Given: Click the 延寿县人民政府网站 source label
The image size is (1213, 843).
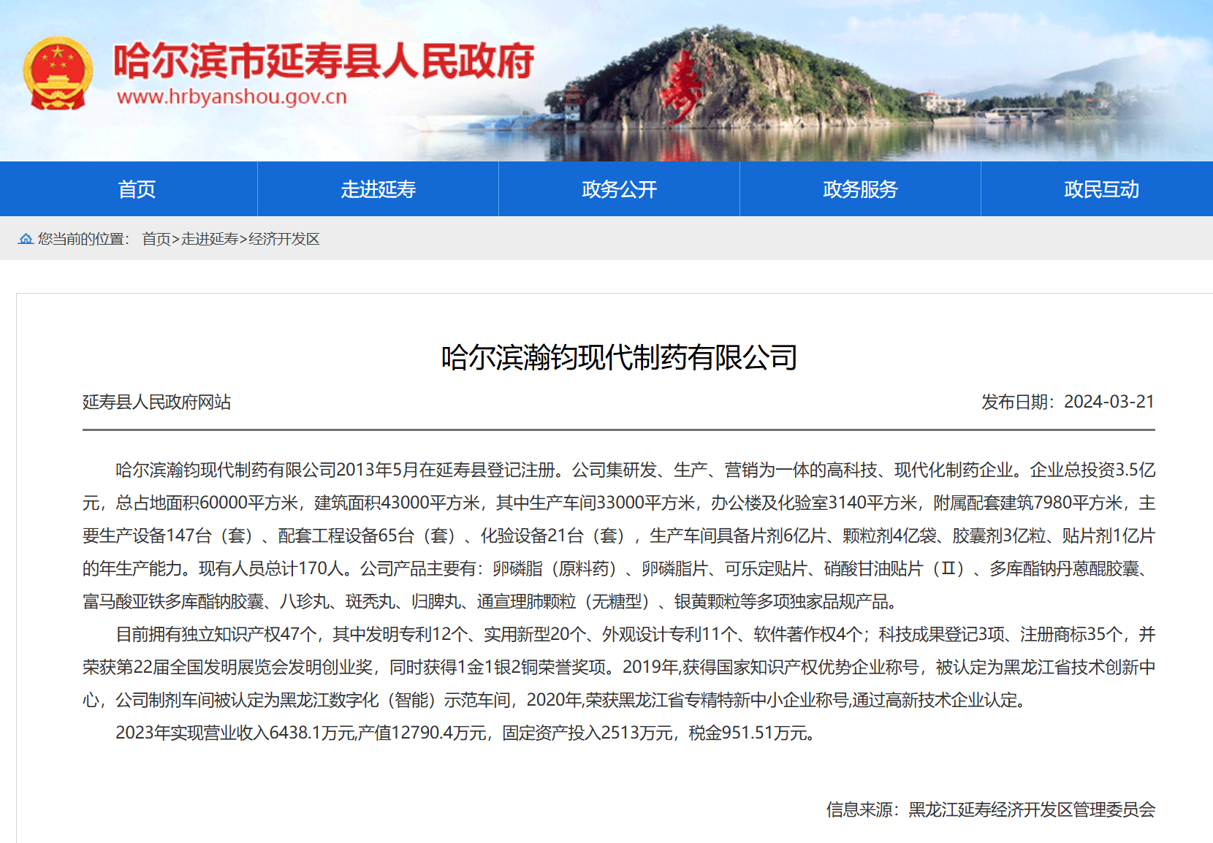Looking at the screenshot, I should [156, 402].
